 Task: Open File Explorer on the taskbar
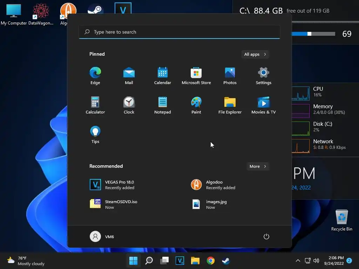coord(195,261)
